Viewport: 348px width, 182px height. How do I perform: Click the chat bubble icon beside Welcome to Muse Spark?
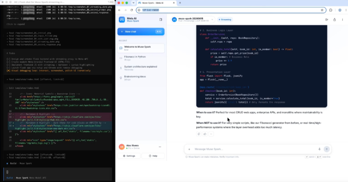[x=121, y=48]
